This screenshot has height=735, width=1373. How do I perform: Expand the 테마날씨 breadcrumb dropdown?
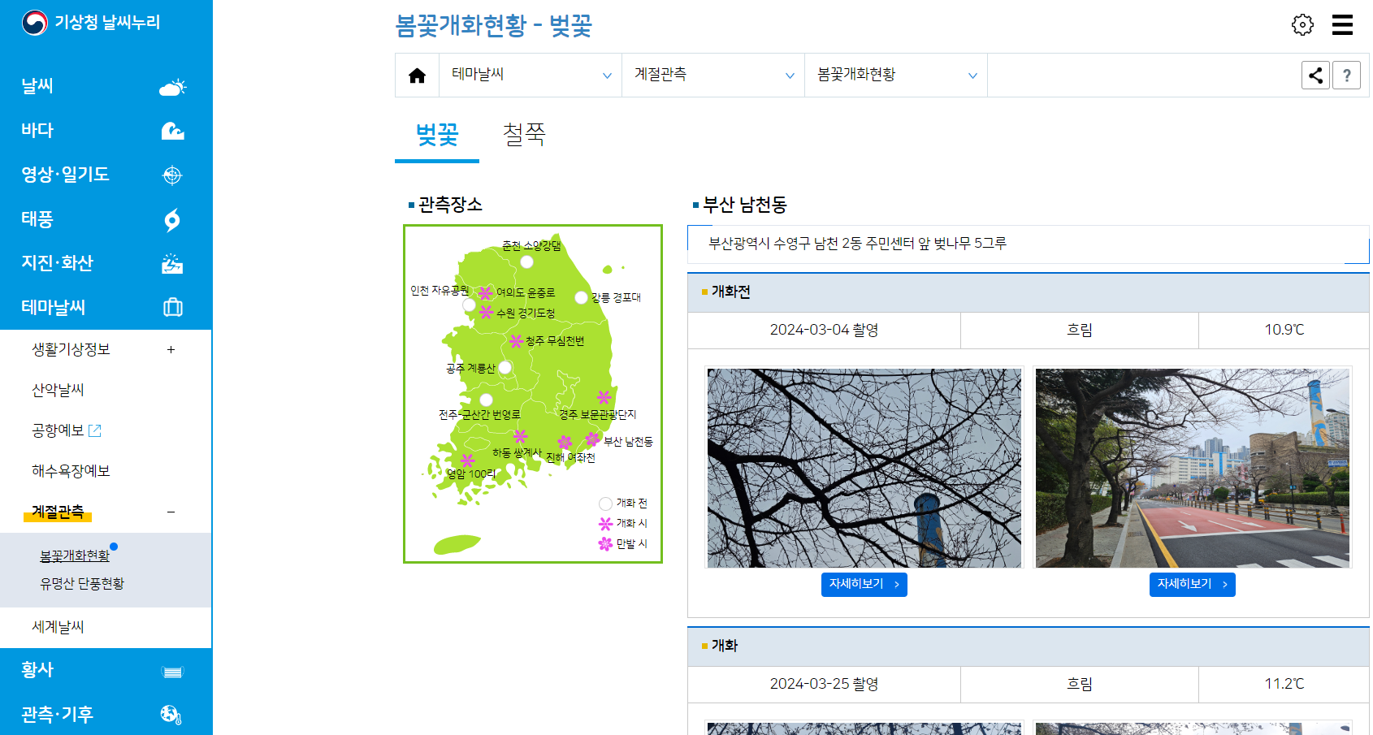(x=531, y=76)
